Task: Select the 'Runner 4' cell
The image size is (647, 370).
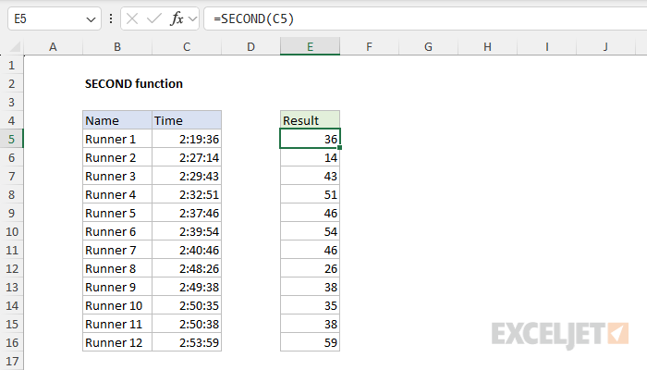Action: click(x=117, y=194)
